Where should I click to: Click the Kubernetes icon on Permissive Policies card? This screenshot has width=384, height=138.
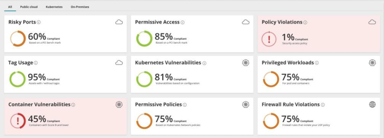coord(245,104)
